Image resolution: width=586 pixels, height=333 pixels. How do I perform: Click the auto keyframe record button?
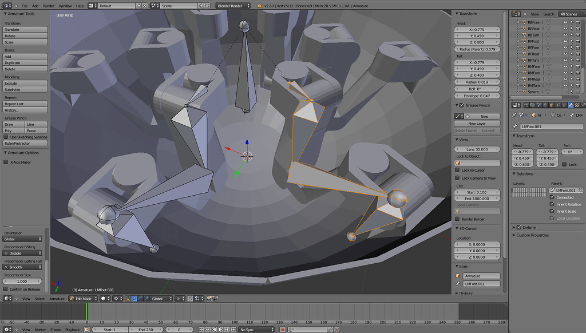[283, 330]
